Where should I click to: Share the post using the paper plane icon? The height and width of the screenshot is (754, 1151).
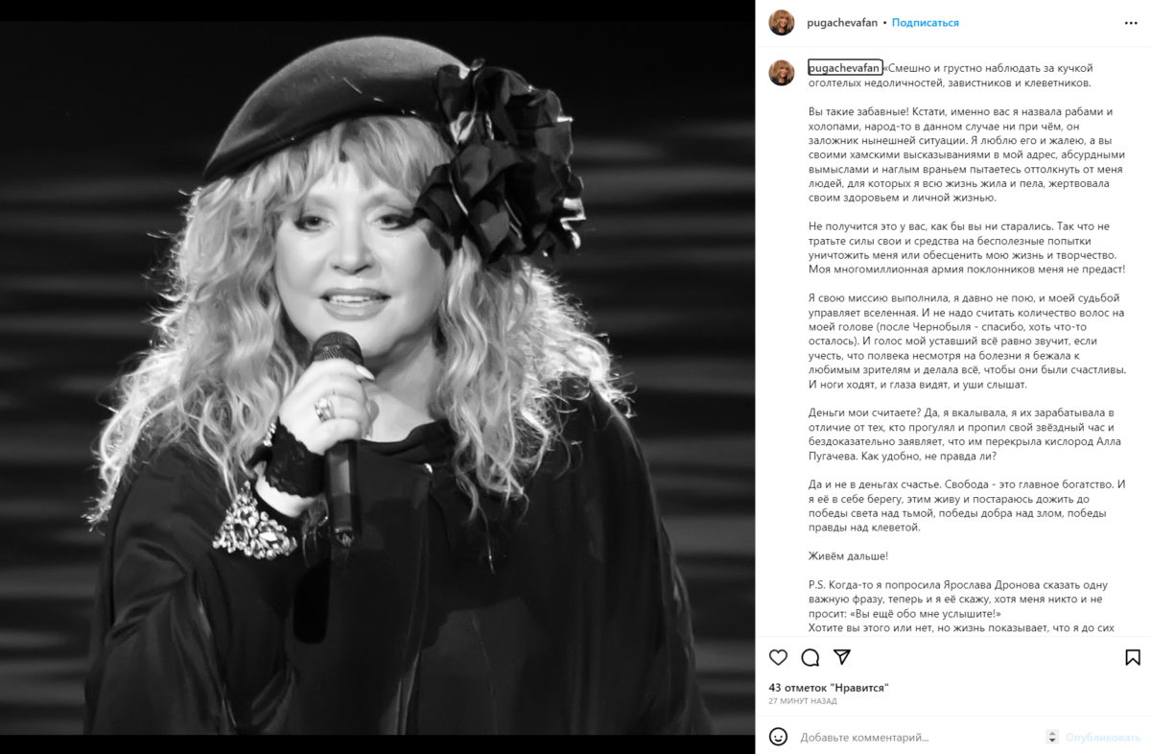(x=842, y=657)
